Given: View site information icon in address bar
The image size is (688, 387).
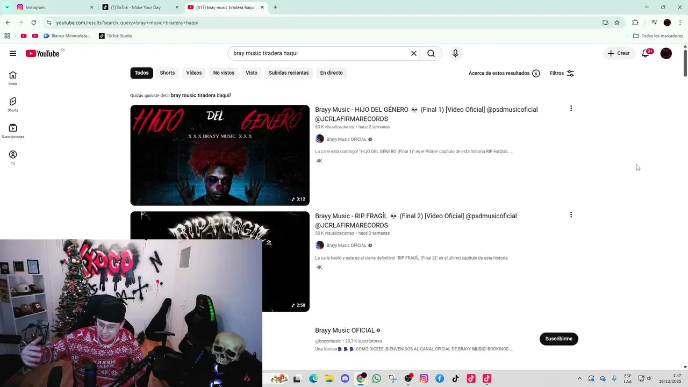Looking at the screenshot, I should coord(49,23).
